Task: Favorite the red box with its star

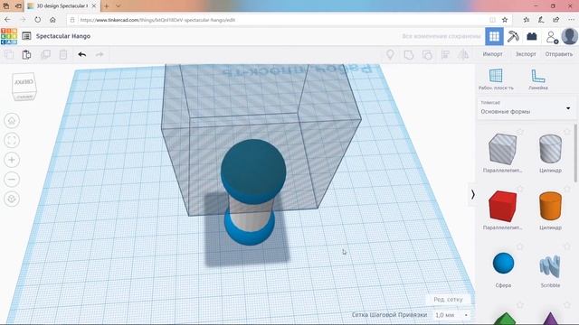Action: (x=520, y=189)
